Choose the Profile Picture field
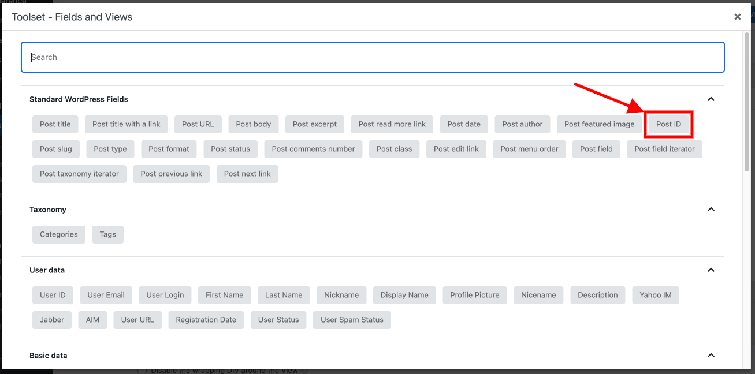The width and height of the screenshot is (755, 374). point(475,295)
